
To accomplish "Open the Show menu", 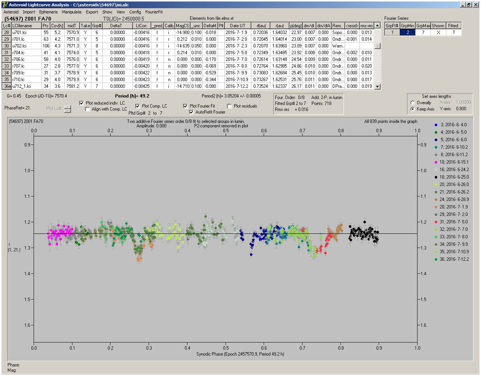I will 107,12.
